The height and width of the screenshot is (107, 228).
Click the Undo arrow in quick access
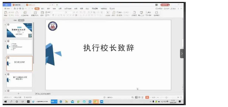coord(25,9)
